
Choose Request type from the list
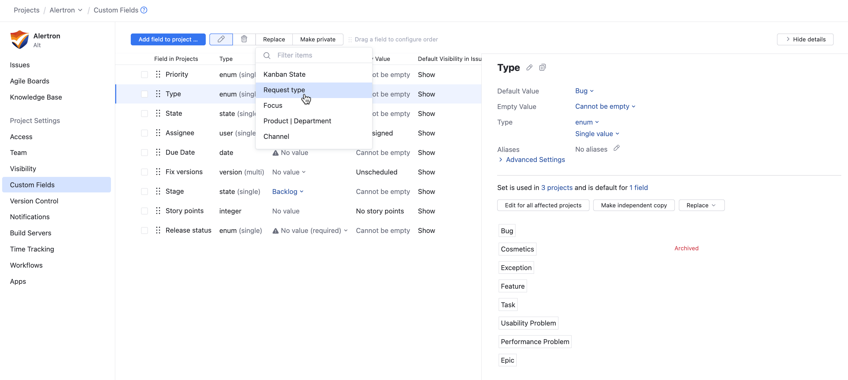(284, 90)
